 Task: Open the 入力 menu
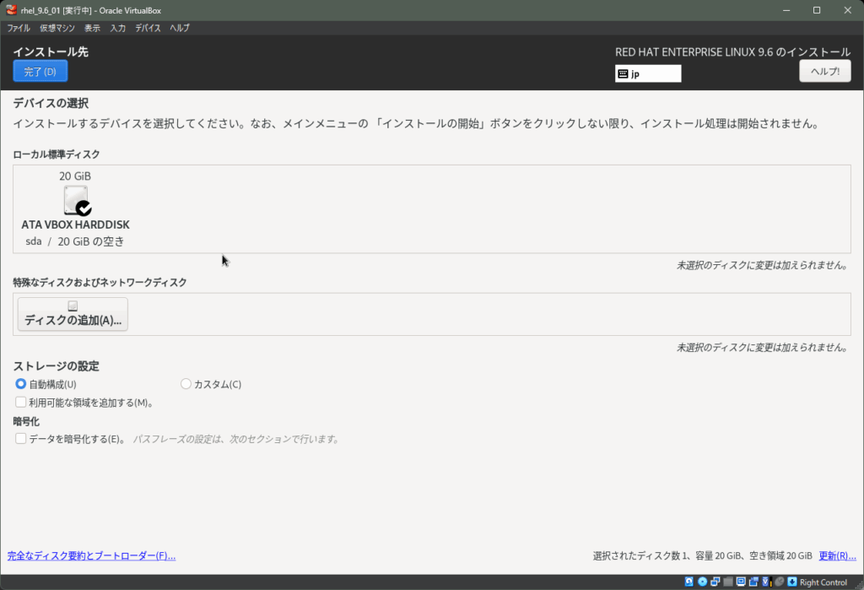(x=118, y=28)
